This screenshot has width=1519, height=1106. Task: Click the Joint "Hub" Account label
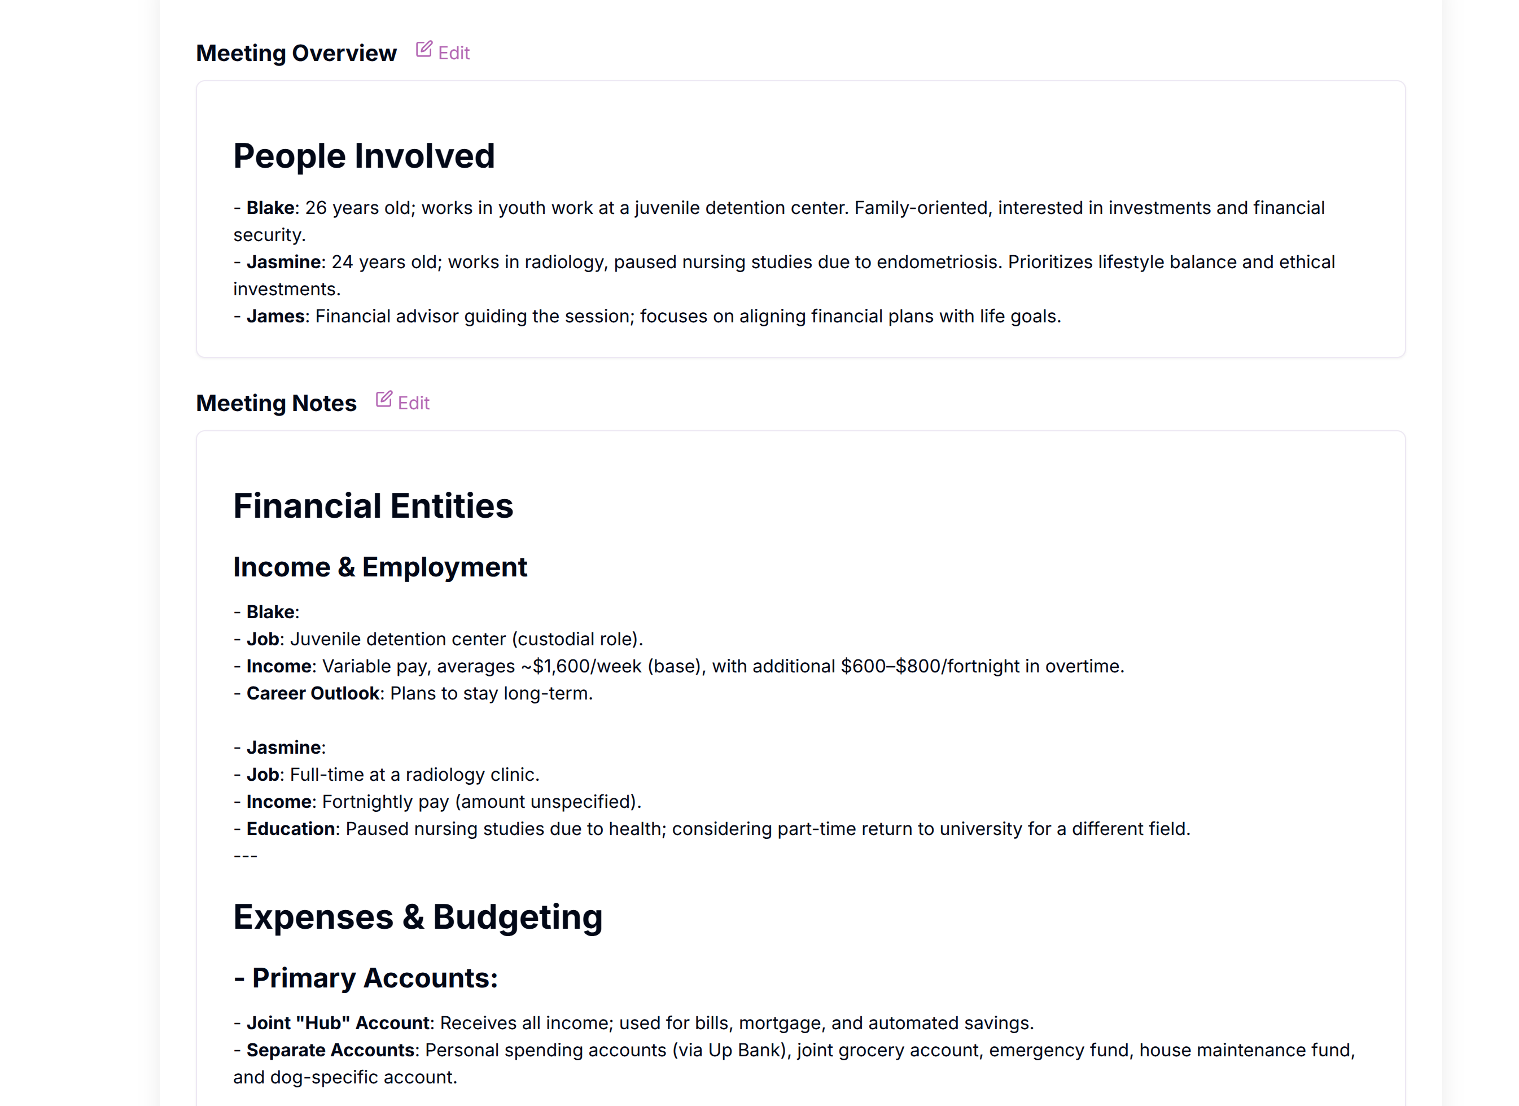pyautogui.click(x=338, y=1023)
